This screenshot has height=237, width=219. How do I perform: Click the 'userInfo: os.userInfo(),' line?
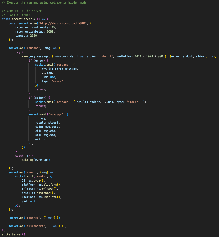(x=42, y=197)
